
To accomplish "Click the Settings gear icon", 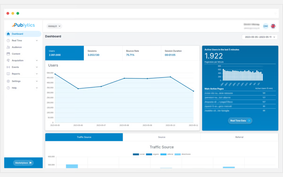I will tap(8, 81).
